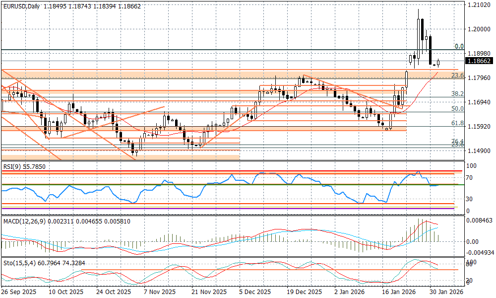Click the EURUSD,Daily chart title label

coord(23,5)
